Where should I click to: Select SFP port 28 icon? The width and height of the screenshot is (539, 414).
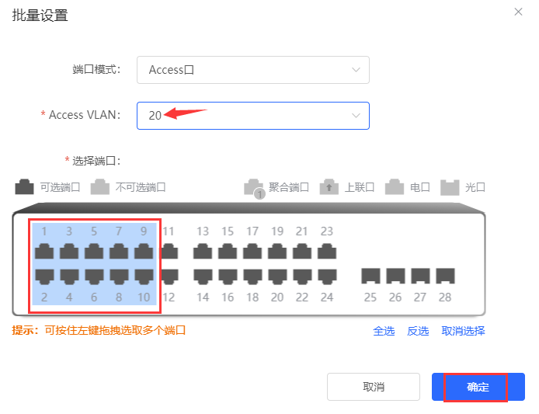tap(445, 276)
